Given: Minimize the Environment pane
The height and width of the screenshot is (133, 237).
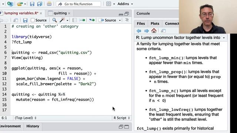Looking at the screenshot, I should pyautogui.click(x=121, y=127).
